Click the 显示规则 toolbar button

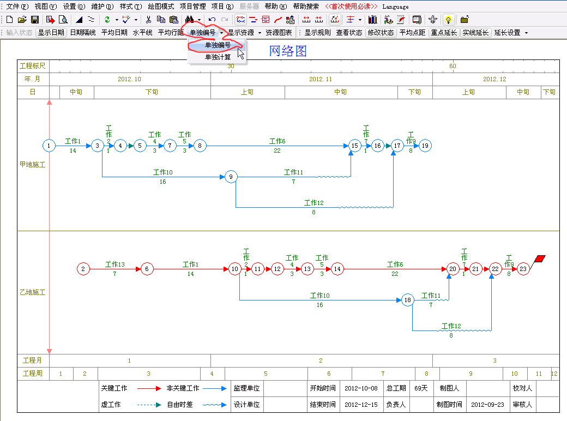click(317, 33)
